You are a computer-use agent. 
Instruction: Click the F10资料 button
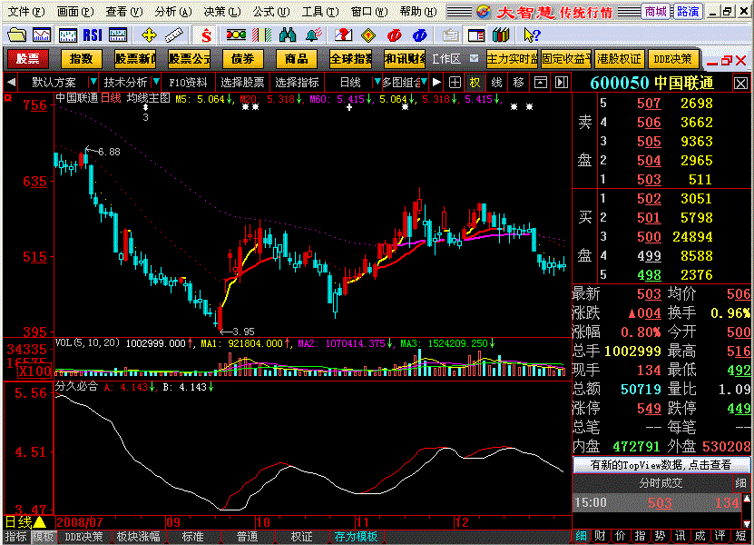(x=188, y=83)
